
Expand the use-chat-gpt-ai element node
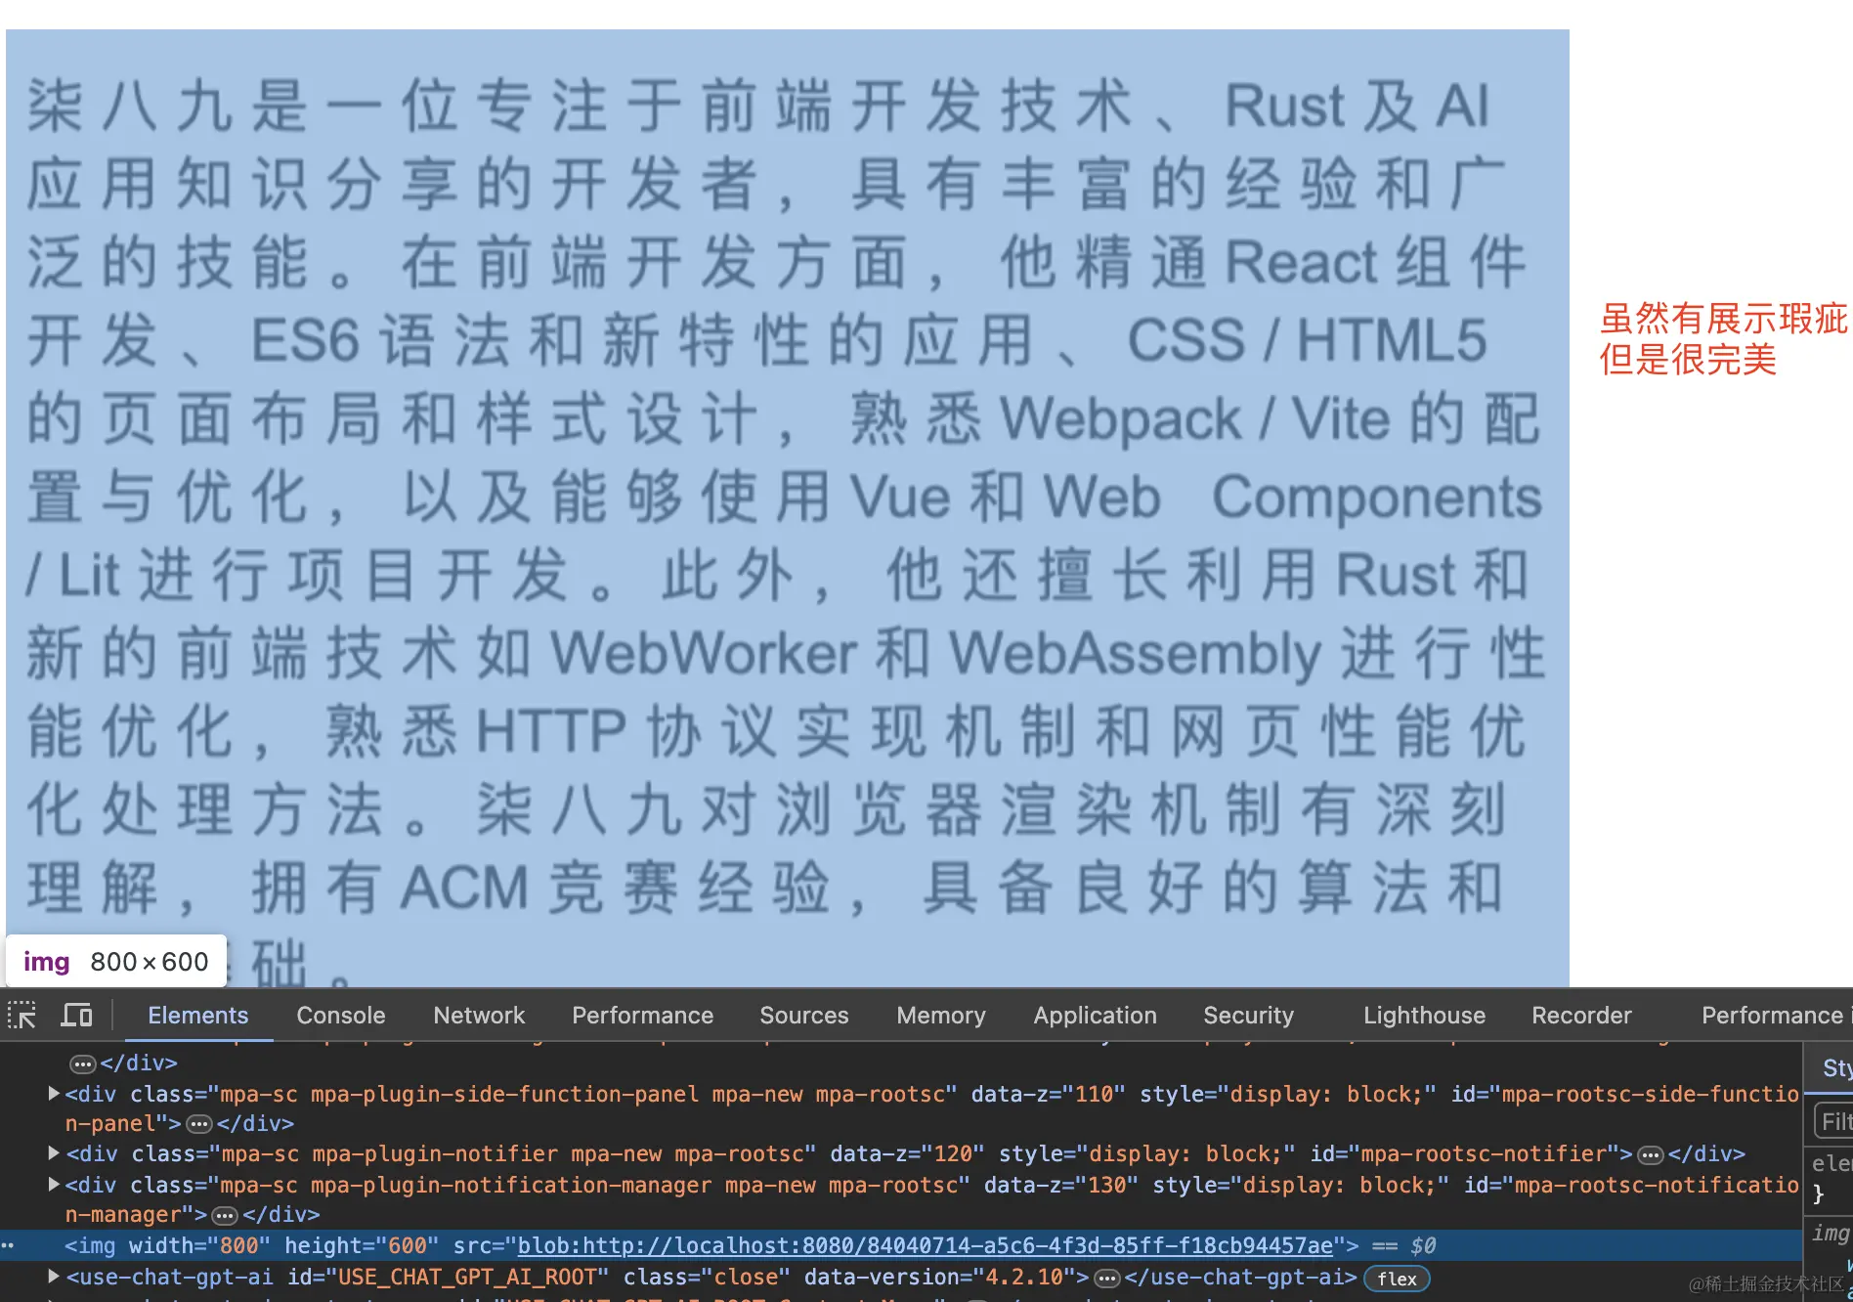point(54,1276)
